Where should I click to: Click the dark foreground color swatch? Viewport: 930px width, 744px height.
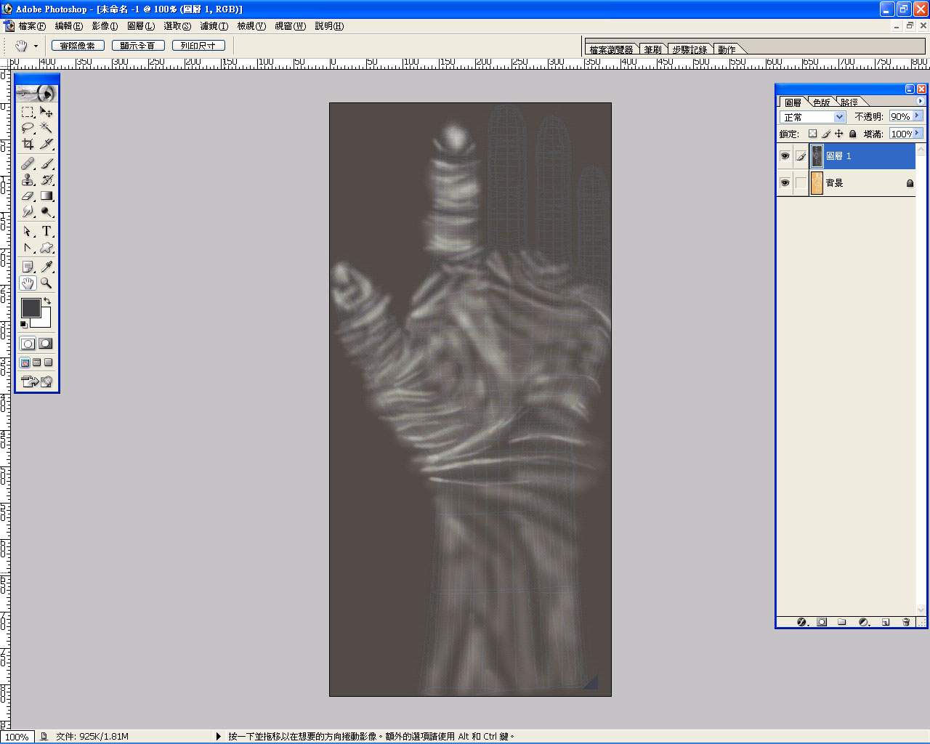click(31, 308)
